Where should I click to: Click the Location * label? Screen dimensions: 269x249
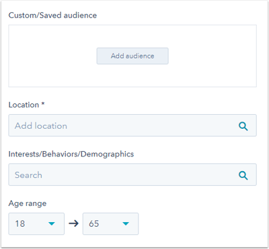point(26,105)
